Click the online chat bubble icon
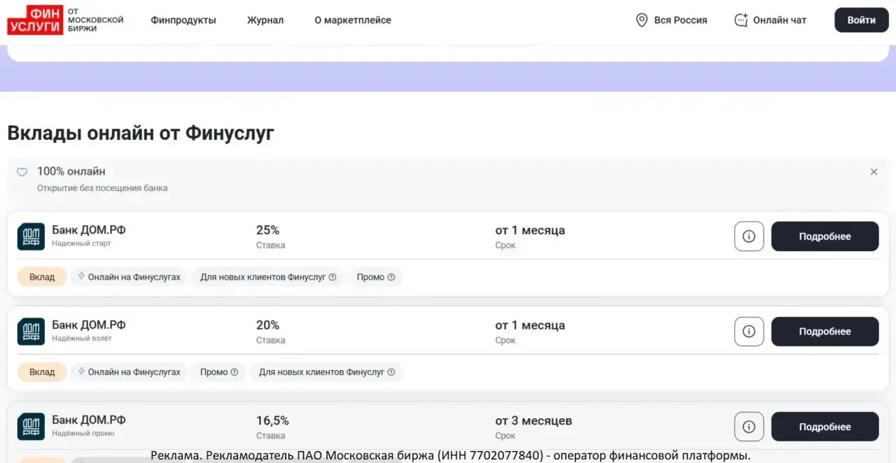This screenshot has width=896, height=463. [x=741, y=20]
